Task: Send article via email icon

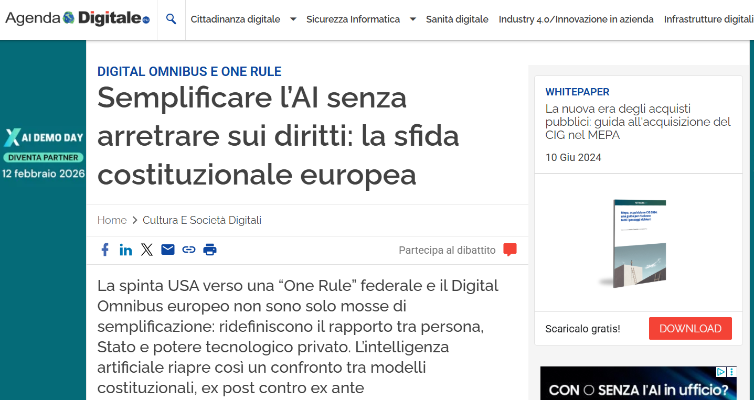Action: 168,250
